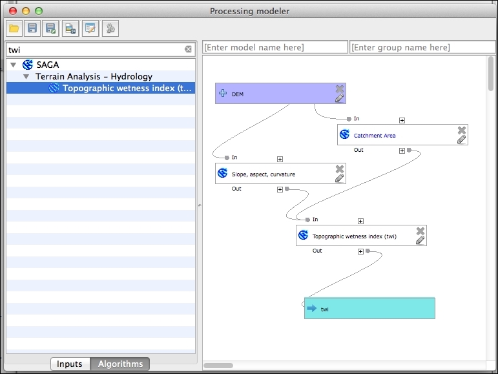Image resolution: width=498 pixels, height=374 pixels.
Task: Remove the Catchment Area node
Action: pyautogui.click(x=462, y=130)
